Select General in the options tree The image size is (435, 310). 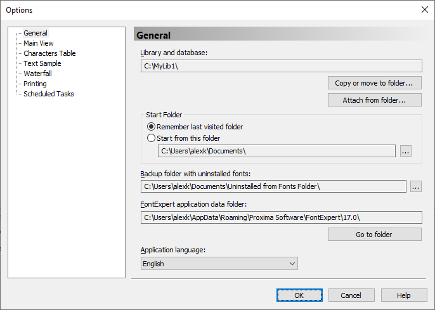36,33
